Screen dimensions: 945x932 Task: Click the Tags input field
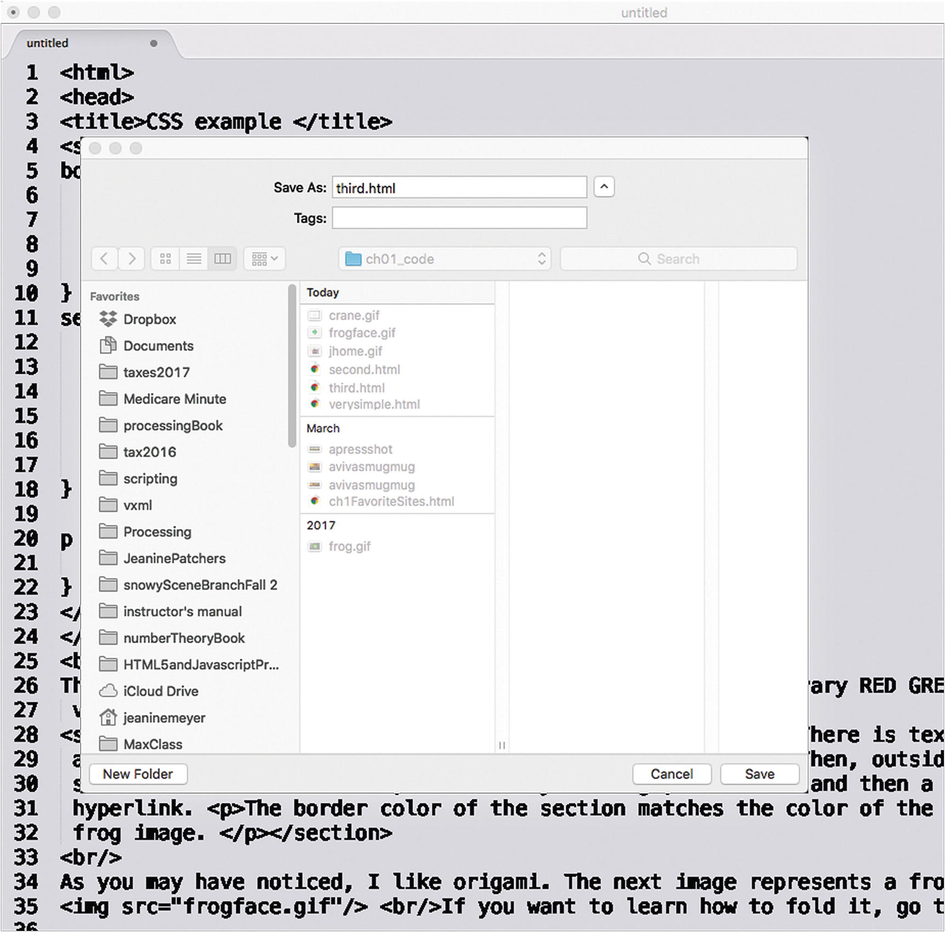click(459, 218)
